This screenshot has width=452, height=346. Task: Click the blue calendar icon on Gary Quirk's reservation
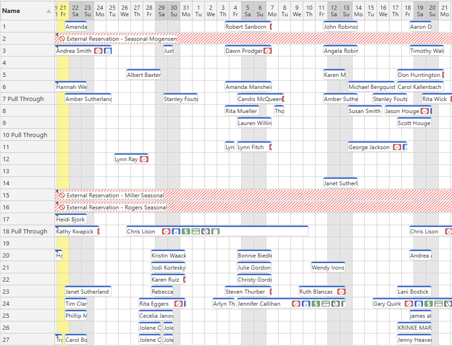(x=418, y=304)
